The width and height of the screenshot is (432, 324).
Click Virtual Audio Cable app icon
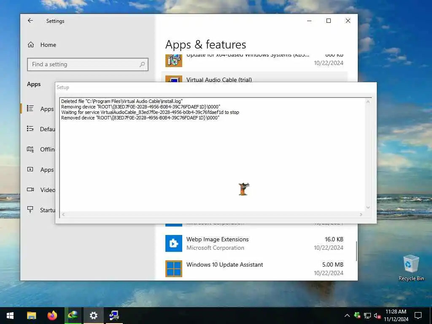[173, 79]
